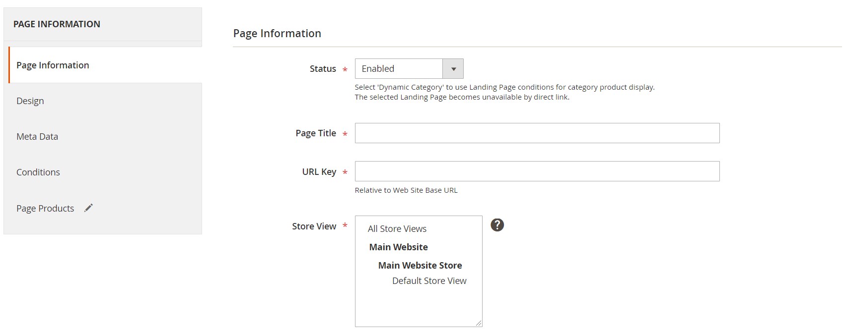Viewport: 846px width, 333px height.
Task: Click the pencil icon beside Page Products
Action: click(88, 208)
